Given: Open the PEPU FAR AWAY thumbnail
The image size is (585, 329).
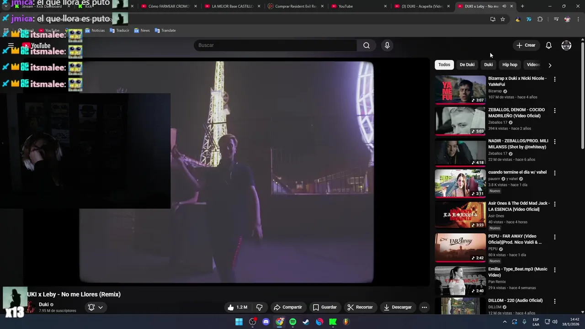Looking at the screenshot, I should coord(460,248).
